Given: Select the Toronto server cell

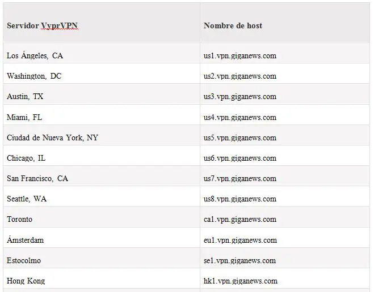Looking at the screenshot, I should point(20,219).
